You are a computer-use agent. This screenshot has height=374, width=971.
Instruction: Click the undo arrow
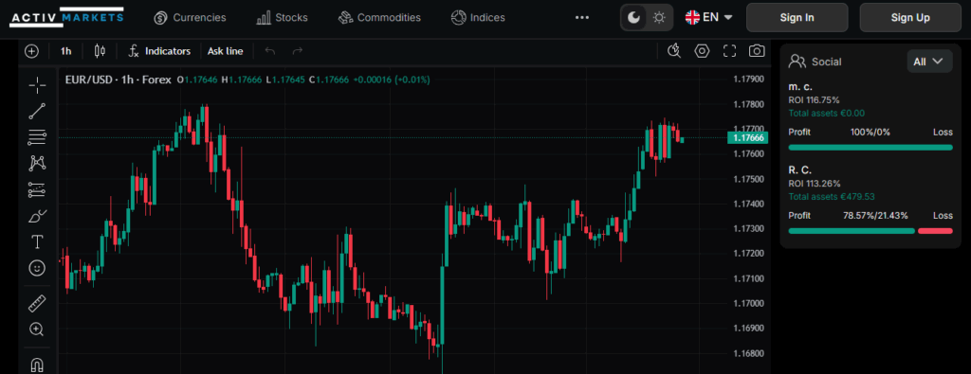click(270, 51)
